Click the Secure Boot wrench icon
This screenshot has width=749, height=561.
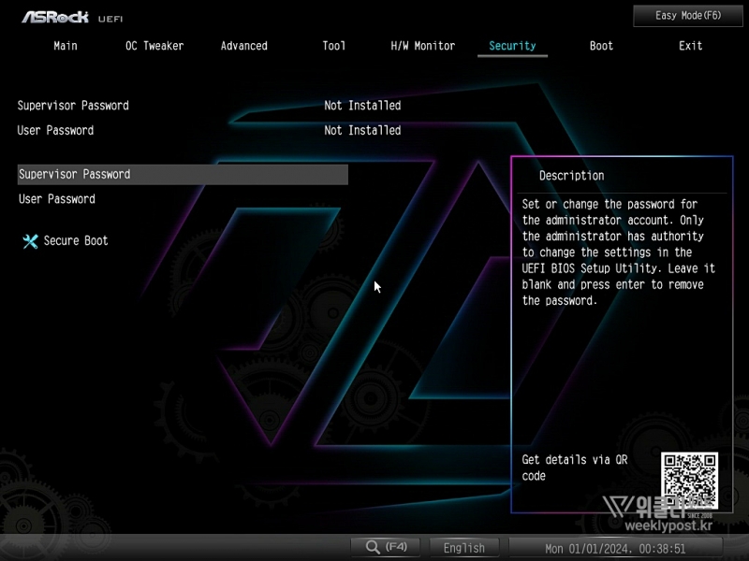click(30, 241)
